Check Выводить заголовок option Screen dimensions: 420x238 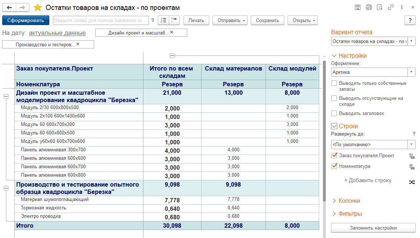(334, 113)
